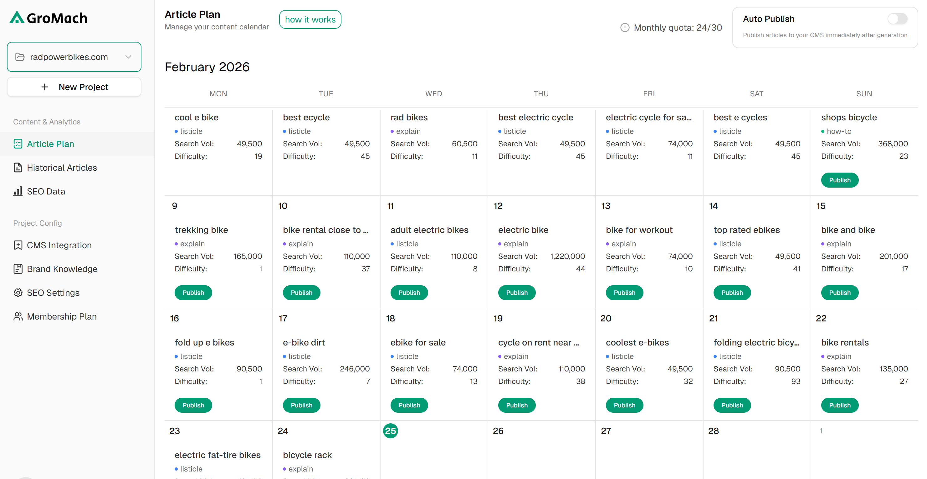The image size is (927, 479).
Task: Click the how it works button
Action: [310, 19]
